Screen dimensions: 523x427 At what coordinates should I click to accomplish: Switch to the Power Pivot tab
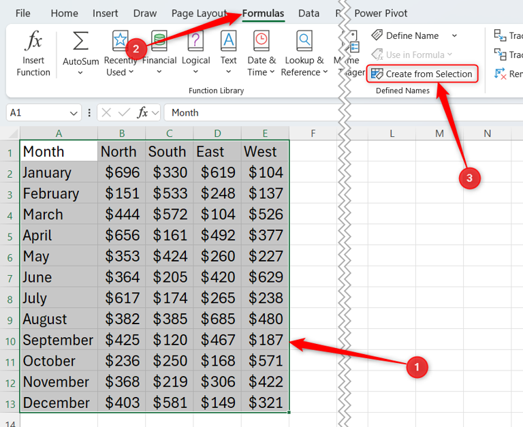click(381, 14)
